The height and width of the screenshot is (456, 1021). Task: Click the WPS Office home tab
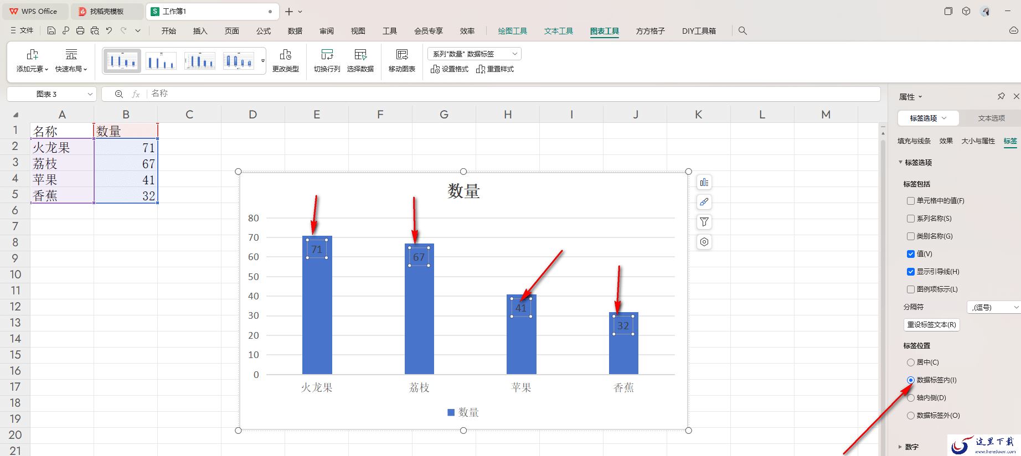34,11
